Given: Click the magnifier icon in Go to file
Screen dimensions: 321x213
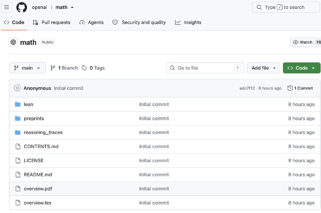Looking at the screenshot, I should [x=173, y=68].
